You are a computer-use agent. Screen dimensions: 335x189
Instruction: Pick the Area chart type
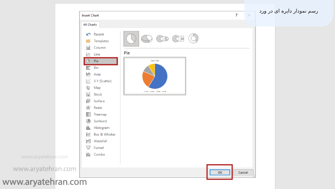pyautogui.click(x=97, y=74)
